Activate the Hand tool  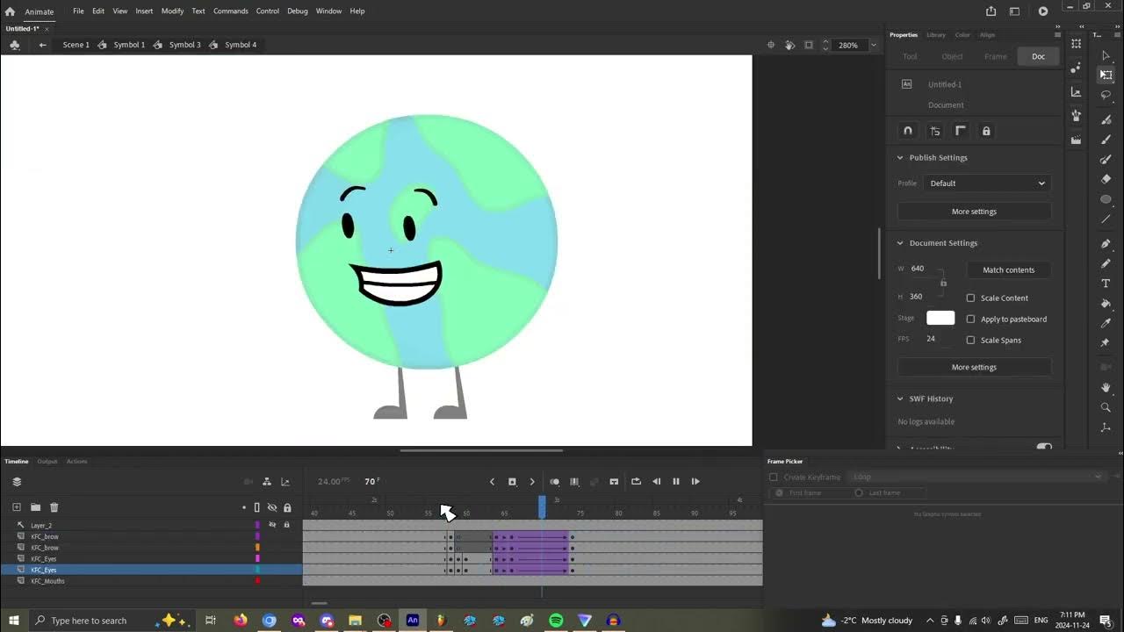tap(1106, 387)
